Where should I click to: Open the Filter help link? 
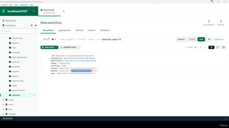(46, 39)
